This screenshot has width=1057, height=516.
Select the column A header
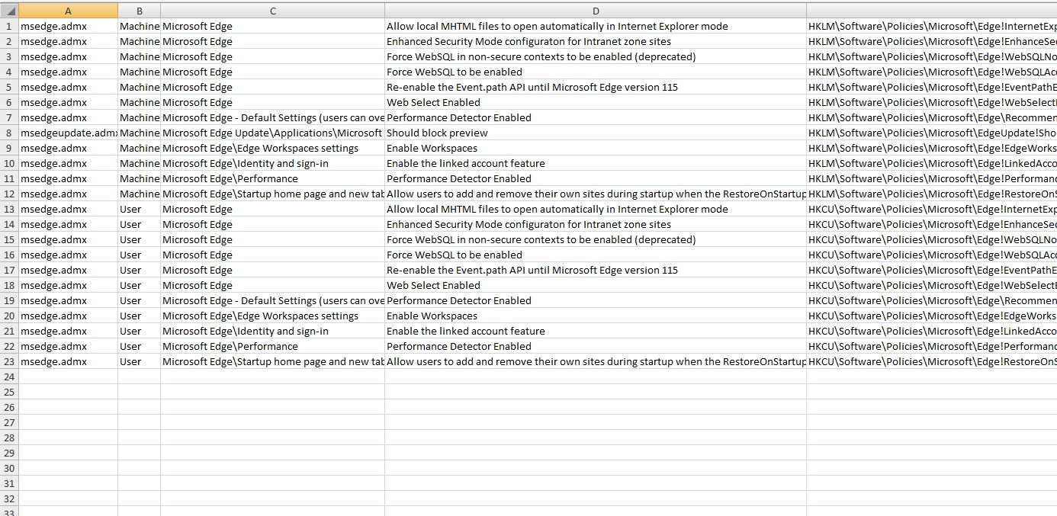coord(69,11)
